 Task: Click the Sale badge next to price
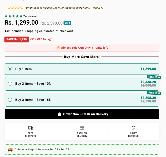coord(67,23)
